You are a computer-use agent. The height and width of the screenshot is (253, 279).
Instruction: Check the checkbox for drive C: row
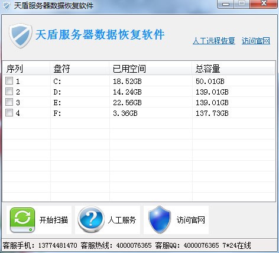9,81
